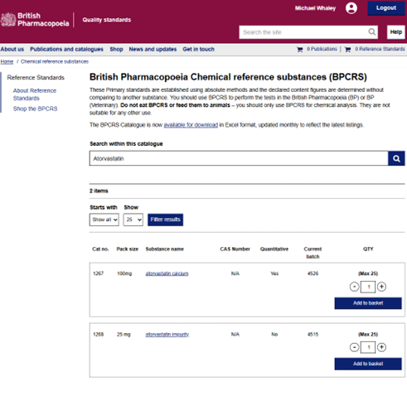
Task: Click 0 Publications basket text
Action: point(322,49)
